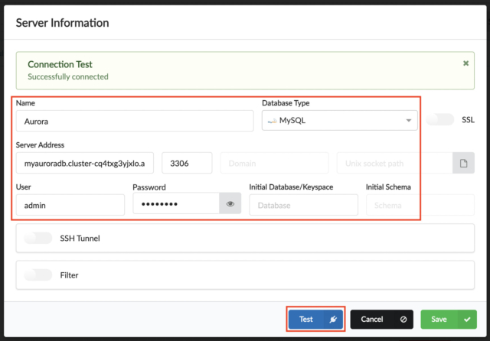The image size is (490, 341).
Task: Click the Test connection button
Action: coord(315,319)
